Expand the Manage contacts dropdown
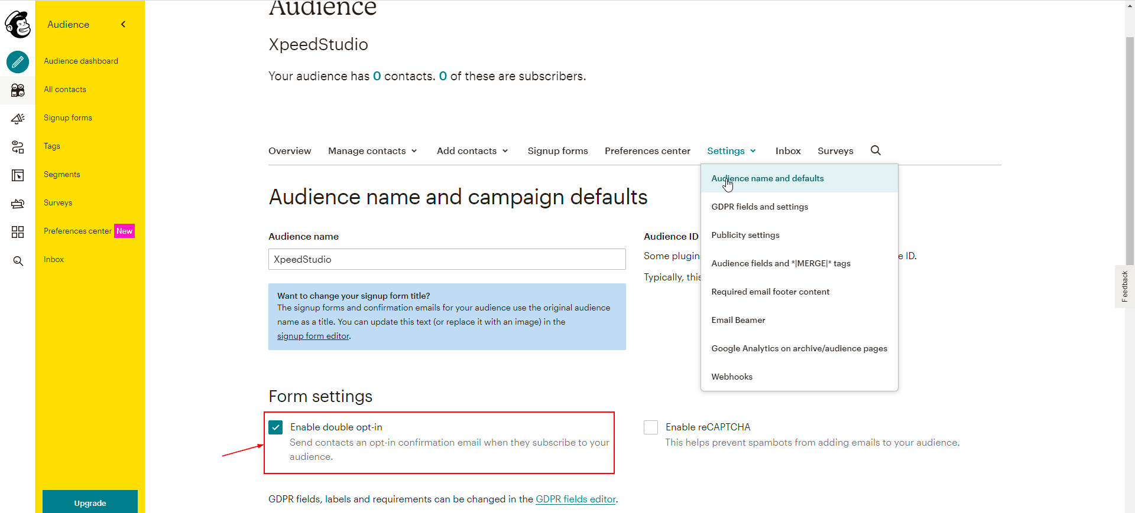This screenshot has width=1135, height=513. (x=372, y=151)
